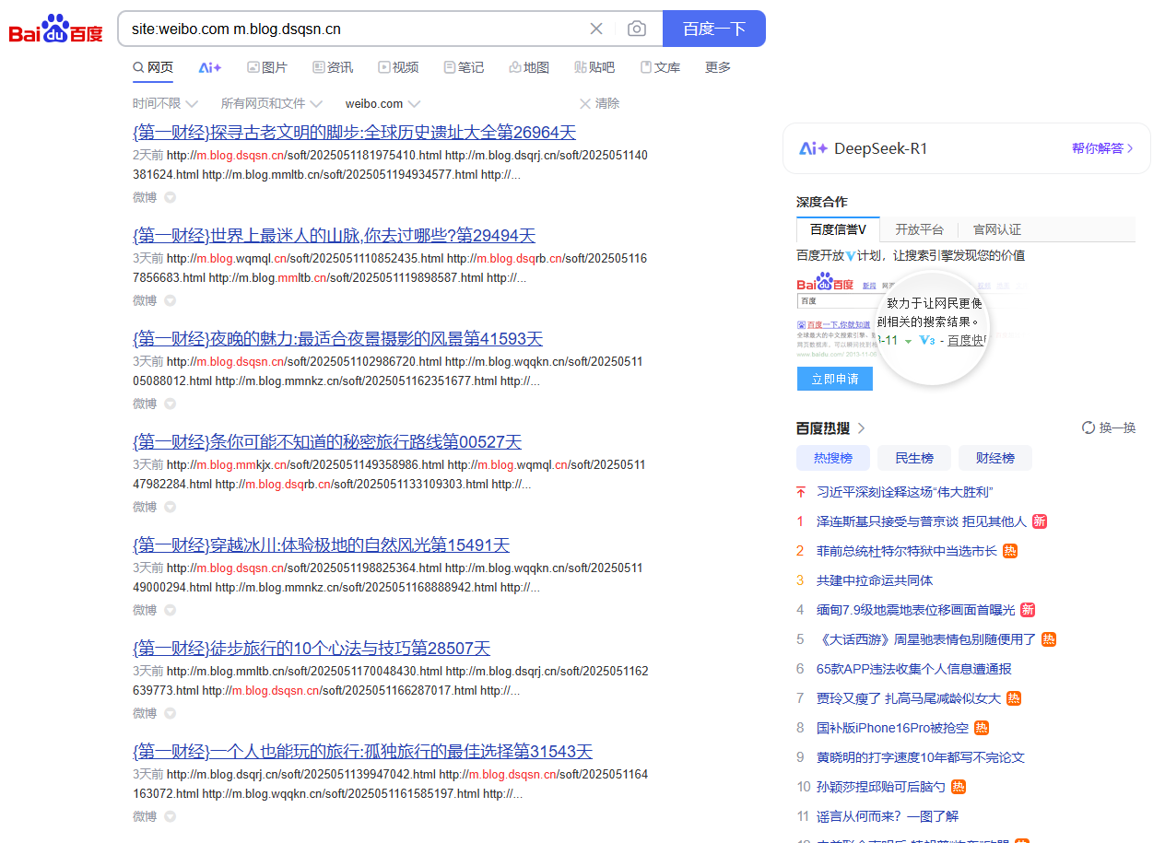Click shield icon under 第15491天 result
This screenshot has height=843, width=1165.
(171, 610)
